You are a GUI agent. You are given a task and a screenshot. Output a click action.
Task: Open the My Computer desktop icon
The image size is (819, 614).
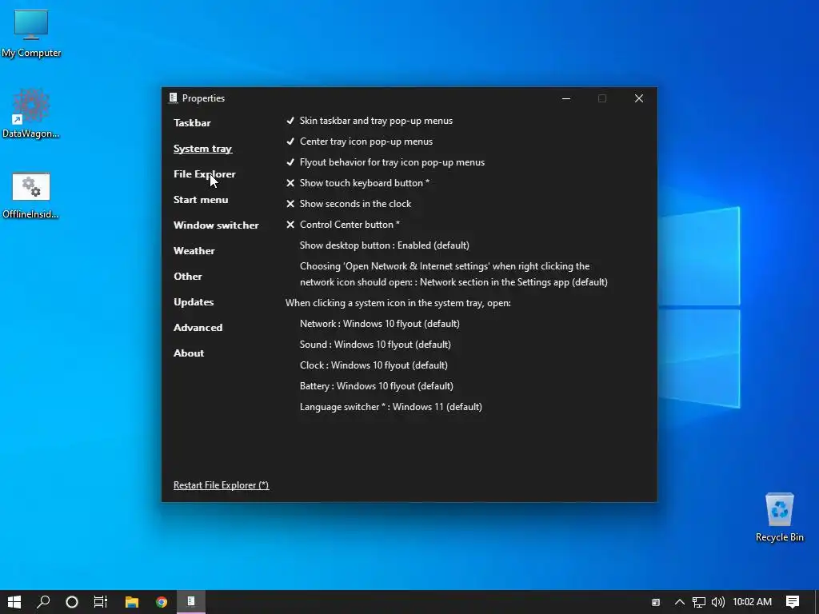[x=31, y=34]
